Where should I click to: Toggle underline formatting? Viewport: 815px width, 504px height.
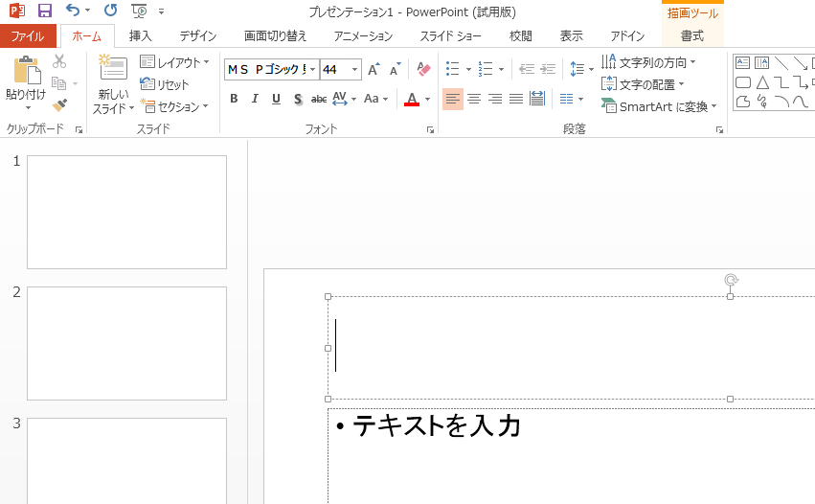[276, 99]
